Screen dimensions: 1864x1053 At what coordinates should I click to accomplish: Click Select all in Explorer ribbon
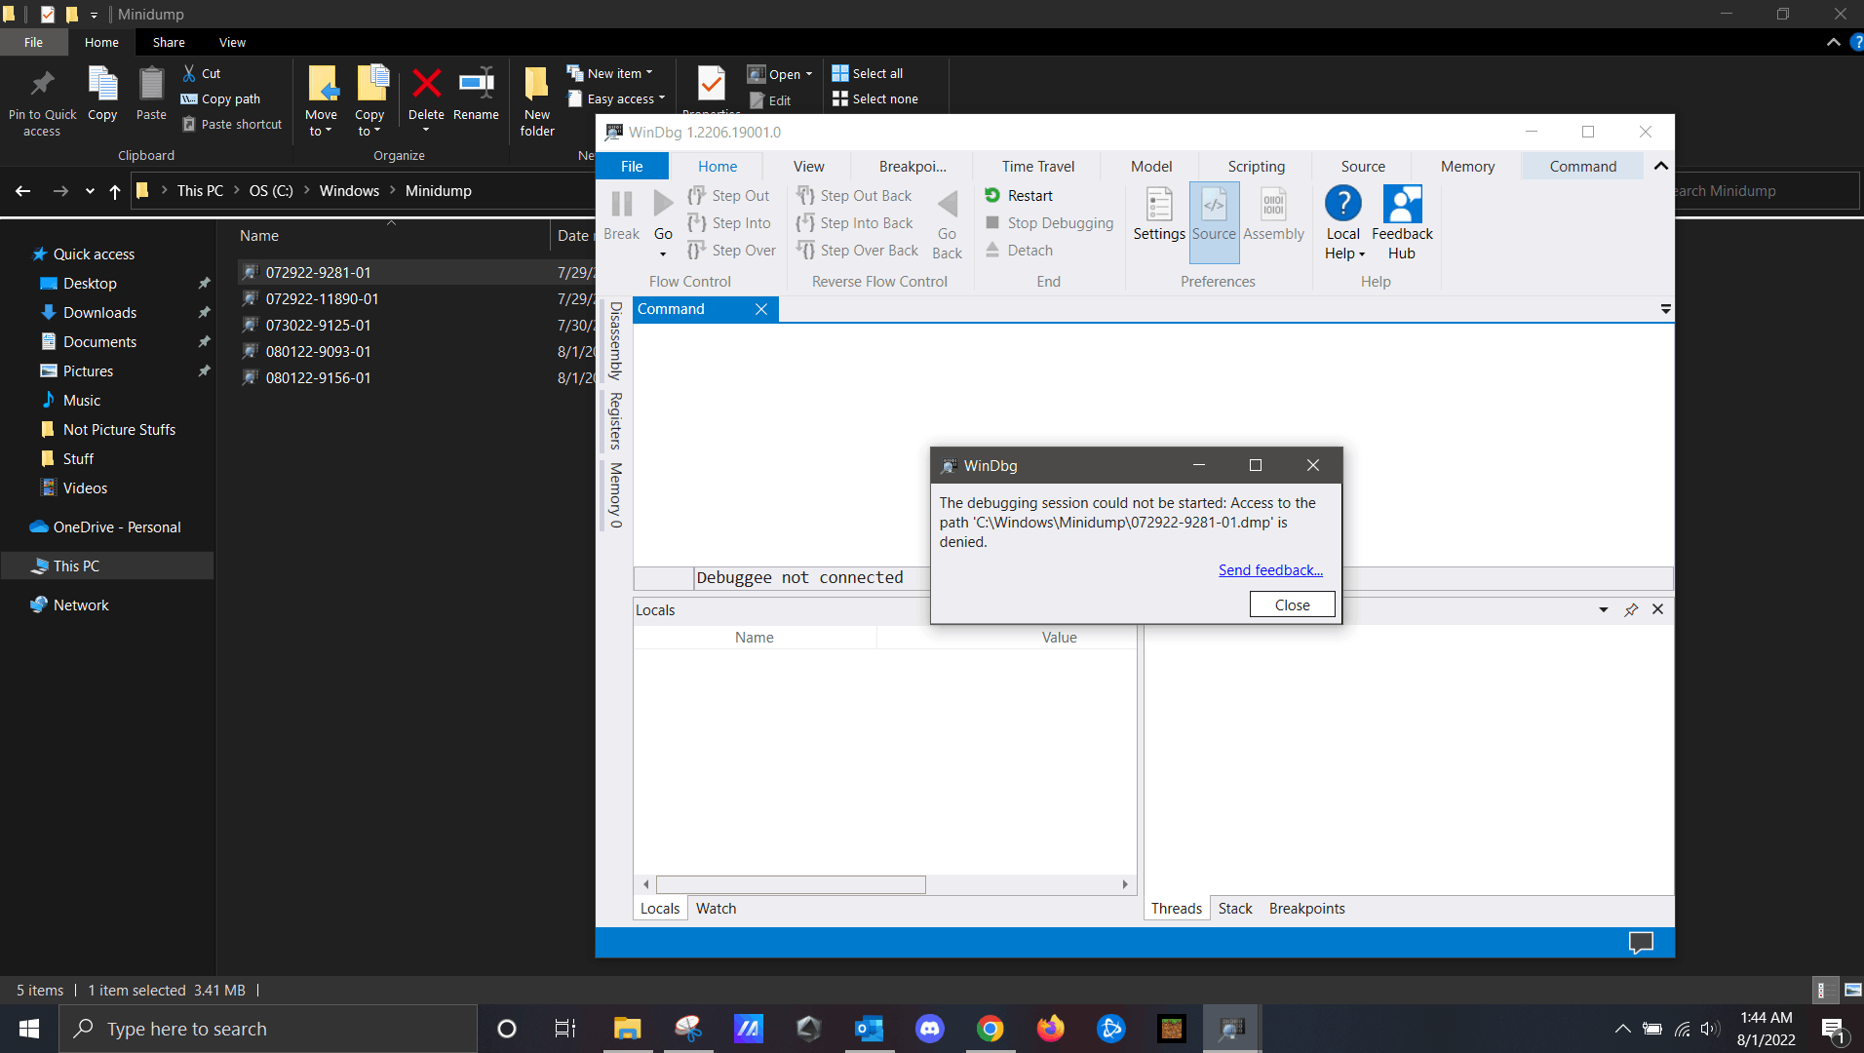coord(868,73)
